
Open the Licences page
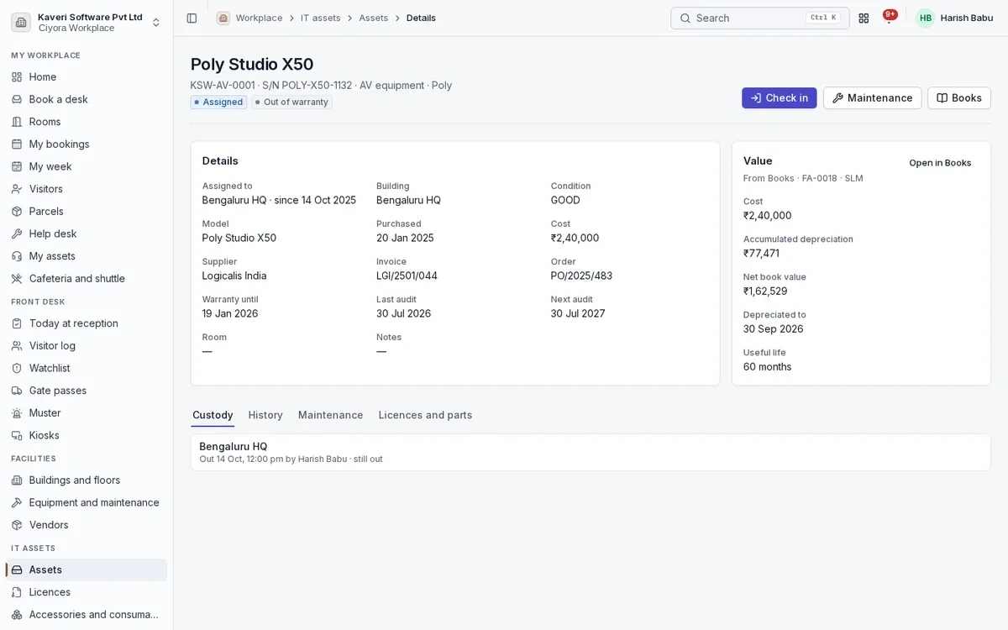click(86, 592)
